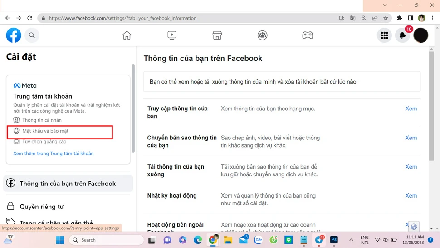Open Facebook search magnifier
The image size is (440, 248).
point(32,35)
